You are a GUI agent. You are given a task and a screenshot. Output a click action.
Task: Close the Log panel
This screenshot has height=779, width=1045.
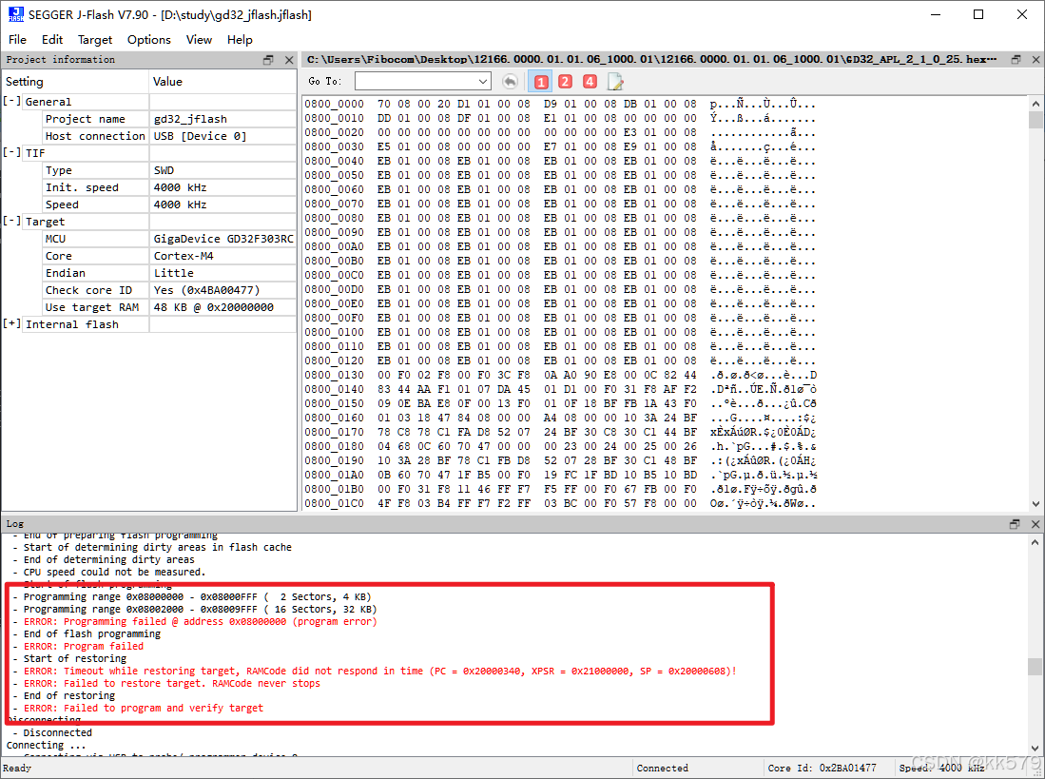point(1035,524)
